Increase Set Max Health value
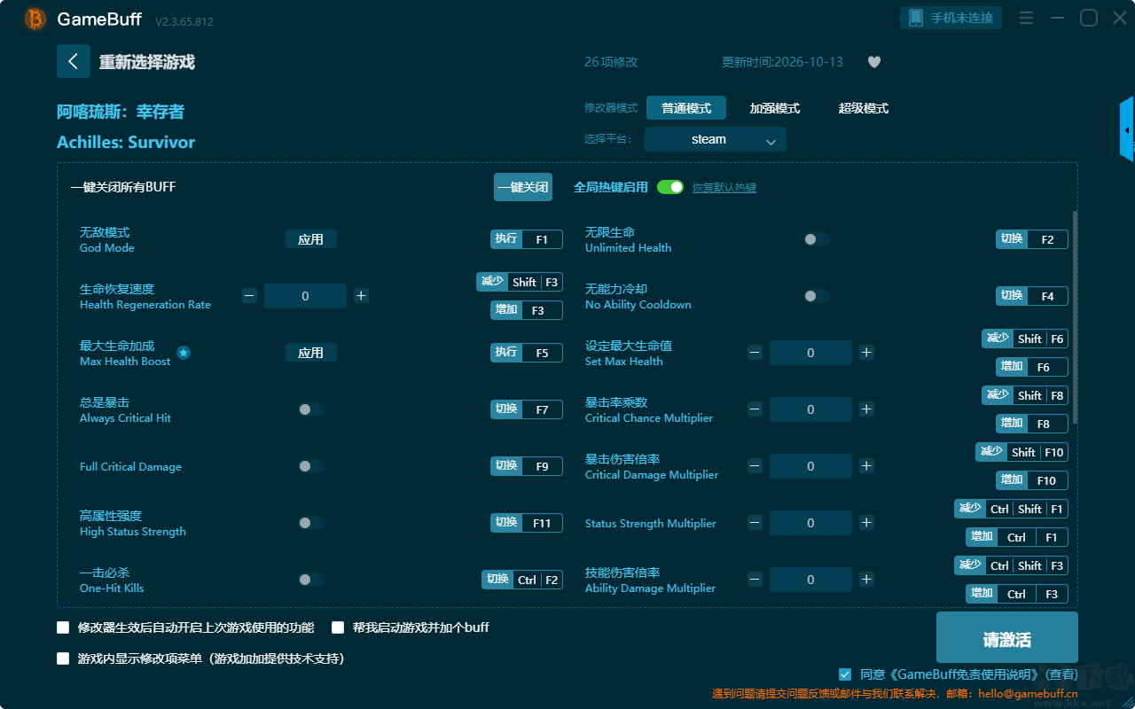This screenshot has height=709, width=1135. (866, 353)
